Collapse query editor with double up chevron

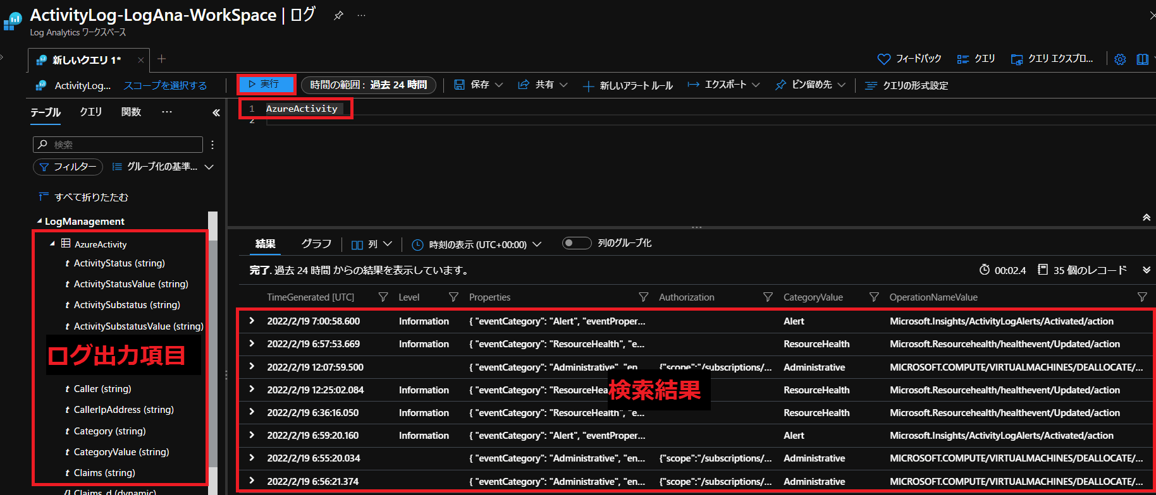[1147, 217]
